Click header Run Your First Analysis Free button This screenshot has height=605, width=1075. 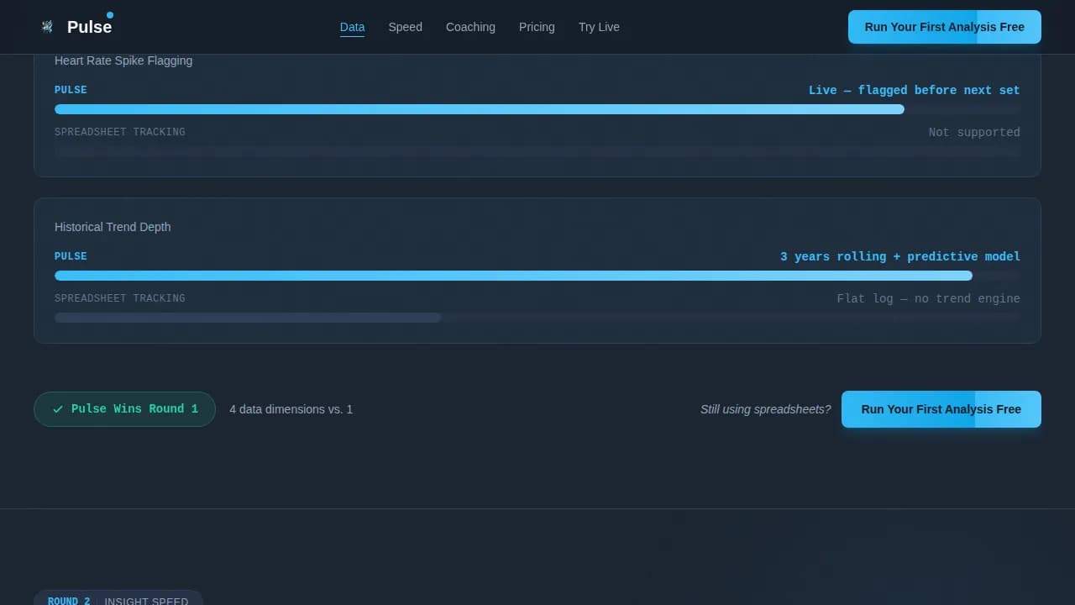945,27
